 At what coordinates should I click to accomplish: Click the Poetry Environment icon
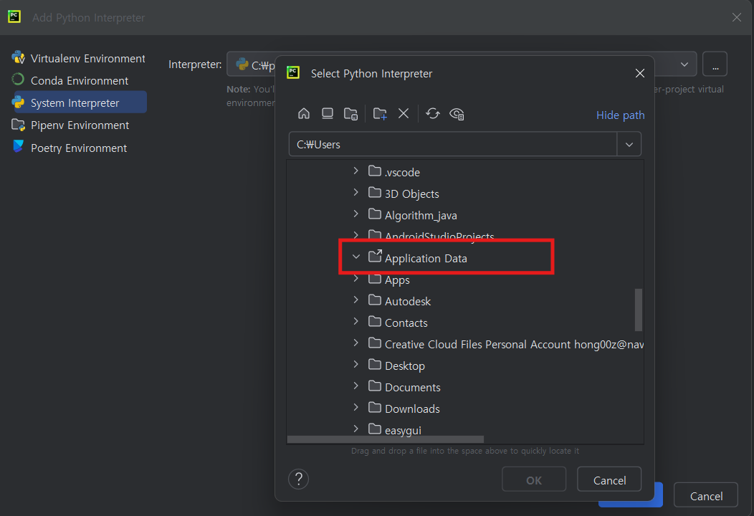pos(18,146)
